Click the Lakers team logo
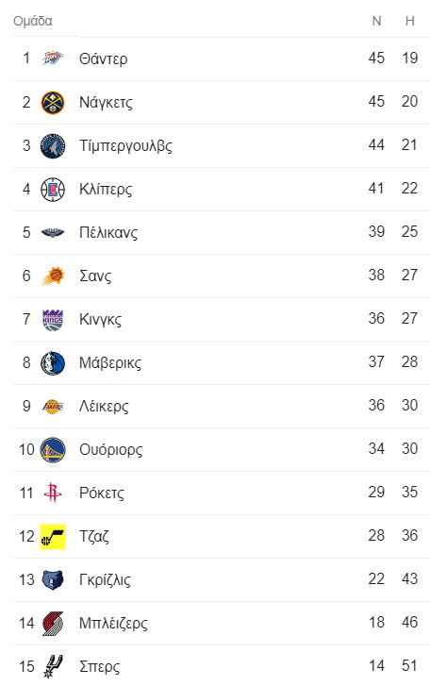430x686 pixels. coord(53,406)
